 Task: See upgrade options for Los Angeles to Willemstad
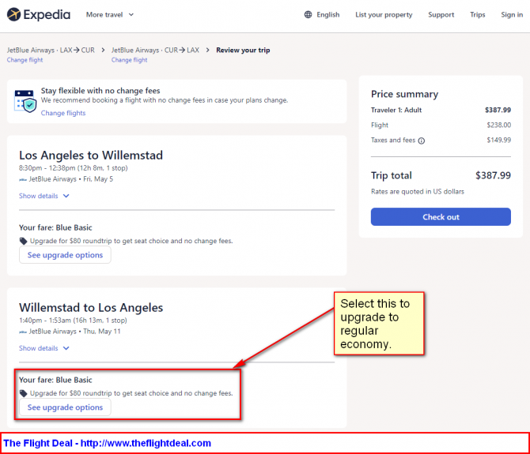click(x=65, y=255)
